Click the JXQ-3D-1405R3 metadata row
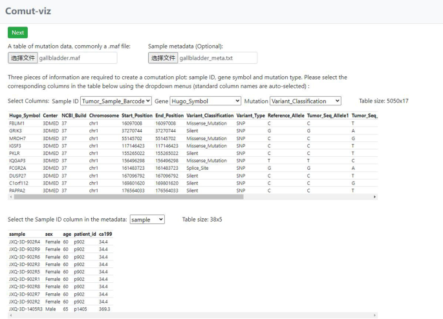The image size is (443, 319). 60,309
